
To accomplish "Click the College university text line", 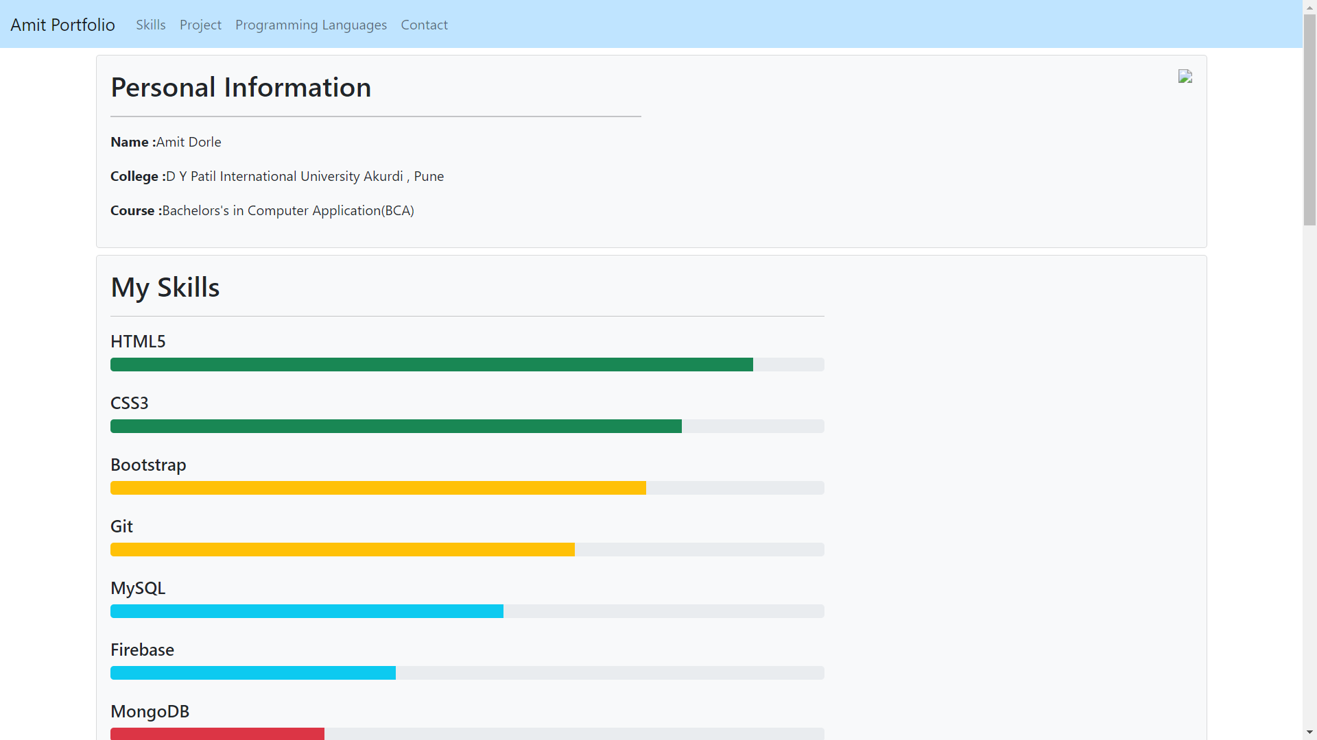I will tap(277, 176).
